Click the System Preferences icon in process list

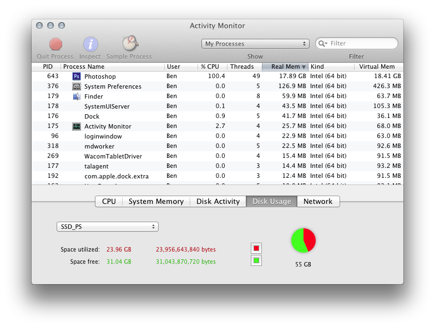(77, 86)
